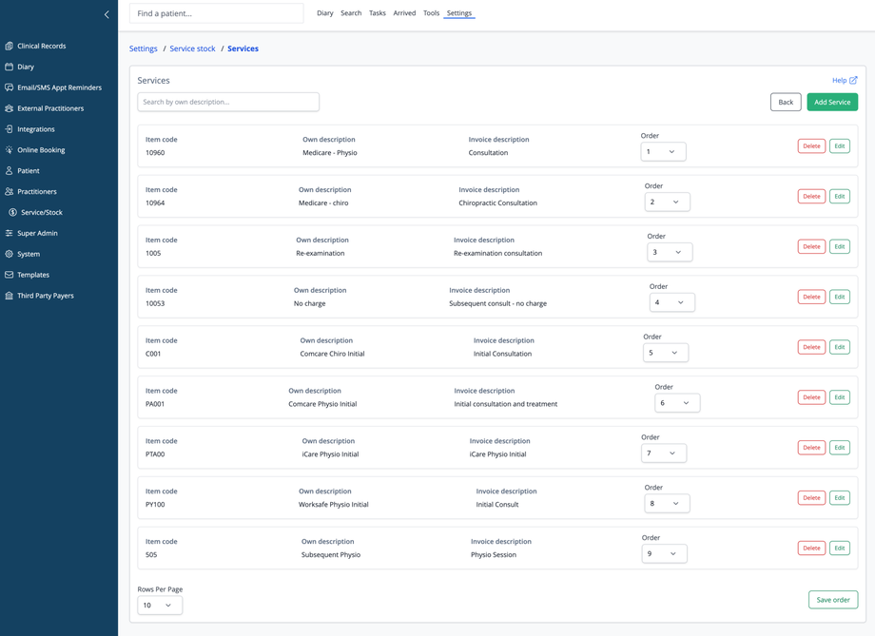Open Order dropdown for Subsequent Physio

point(664,554)
